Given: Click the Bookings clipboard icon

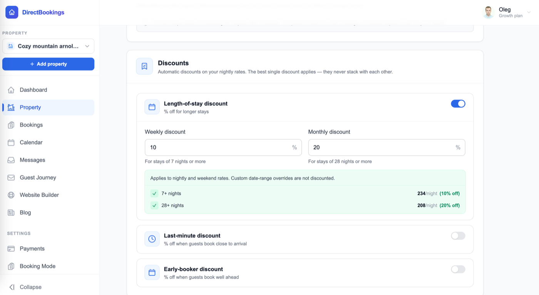Looking at the screenshot, I should tap(11, 125).
